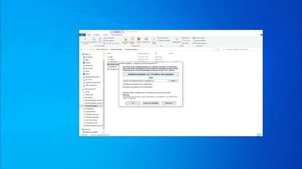Click Nichts auswählen in the ribbon
This screenshot has width=302, height=169.
(199, 41)
